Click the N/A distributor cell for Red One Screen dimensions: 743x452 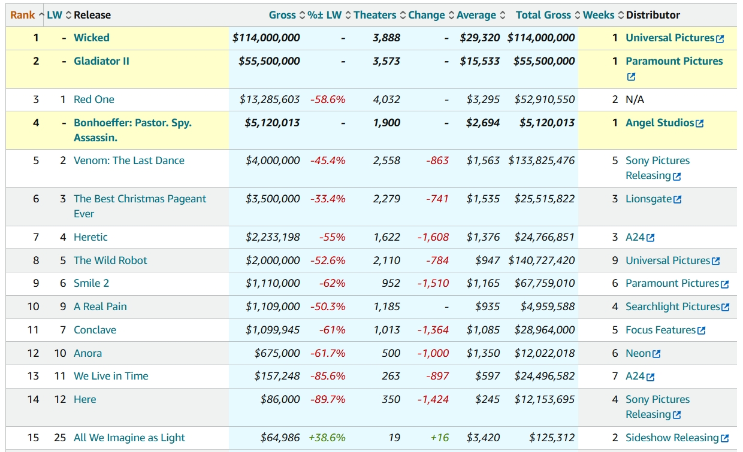tap(635, 99)
